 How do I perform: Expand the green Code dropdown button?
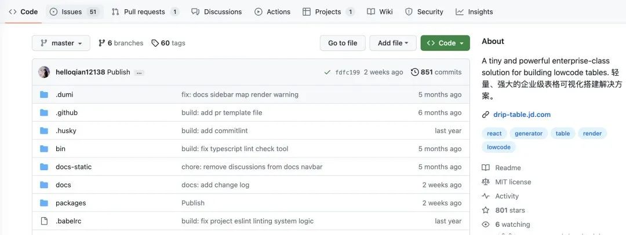pyautogui.click(x=445, y=43)
